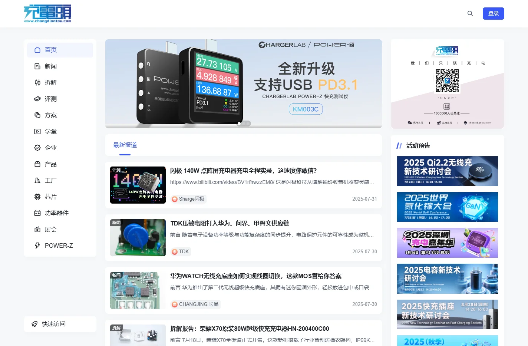528x346 pixels.
Task: Click the CHANGJING 长晶 brand tag
Action: (x=195, y=304)
